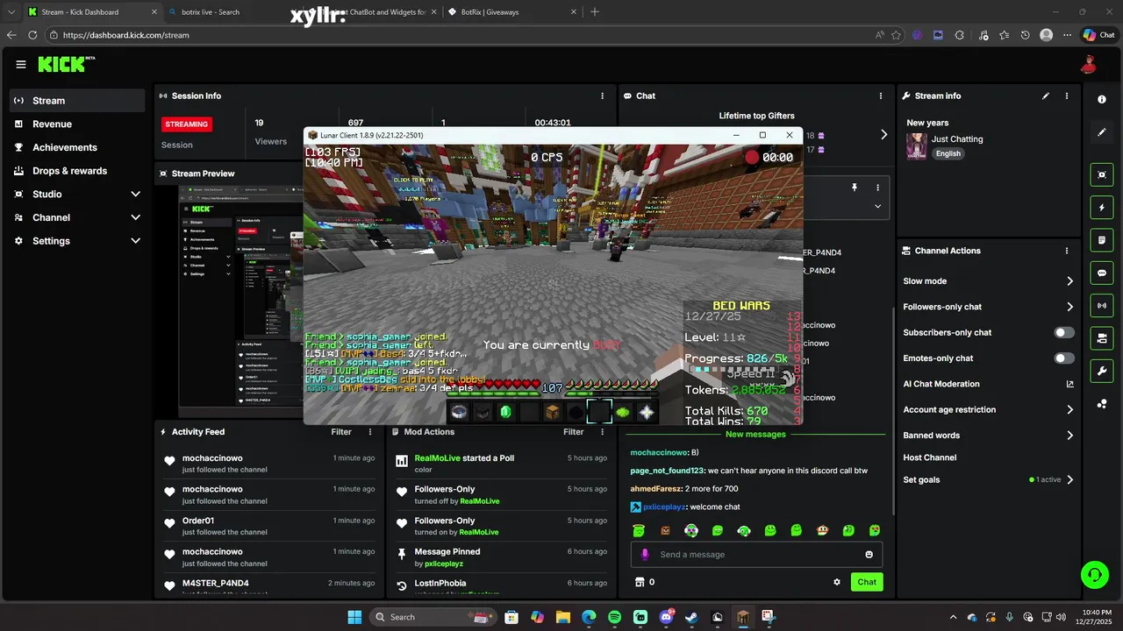Click the wrench icon in right sidebar
Viewport: 1123px width, 631px height.
1102,371
